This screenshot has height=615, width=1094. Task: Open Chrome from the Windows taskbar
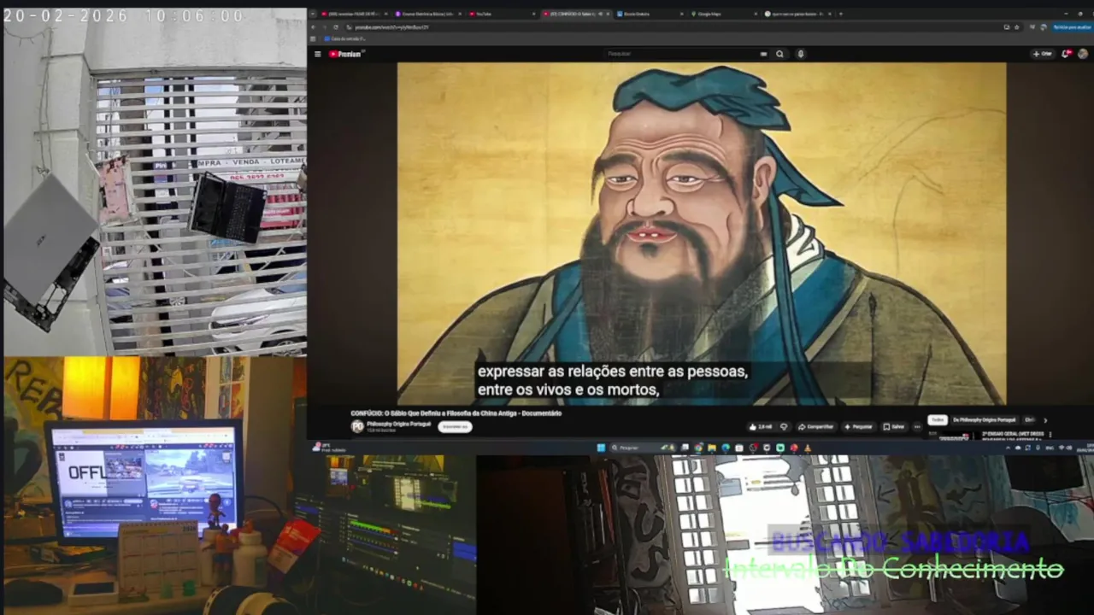(x=698, y=448)
